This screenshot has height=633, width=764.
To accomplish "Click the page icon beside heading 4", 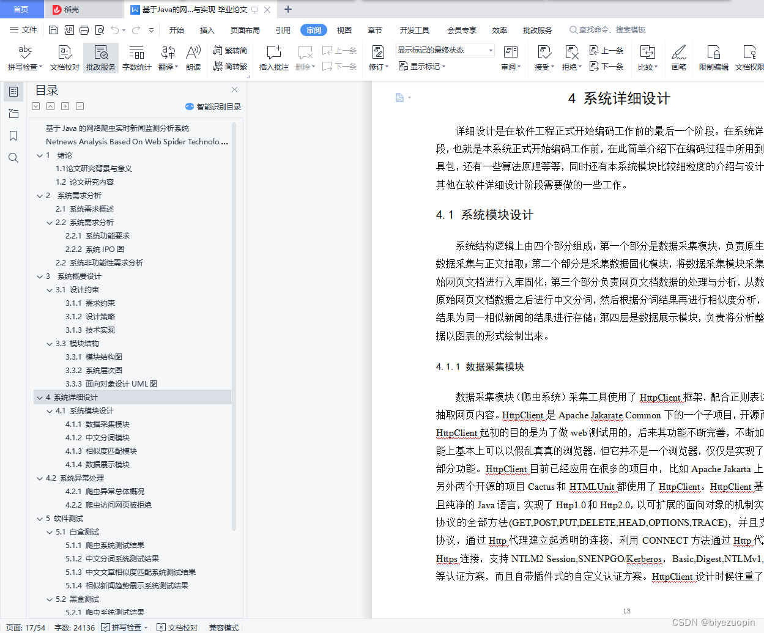I will pyautogui.click(x=399, y=98).
